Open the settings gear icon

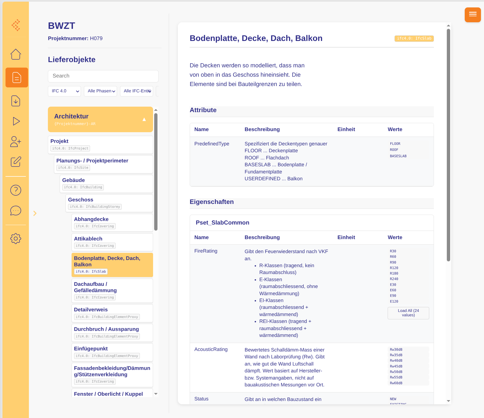point(16,239)
